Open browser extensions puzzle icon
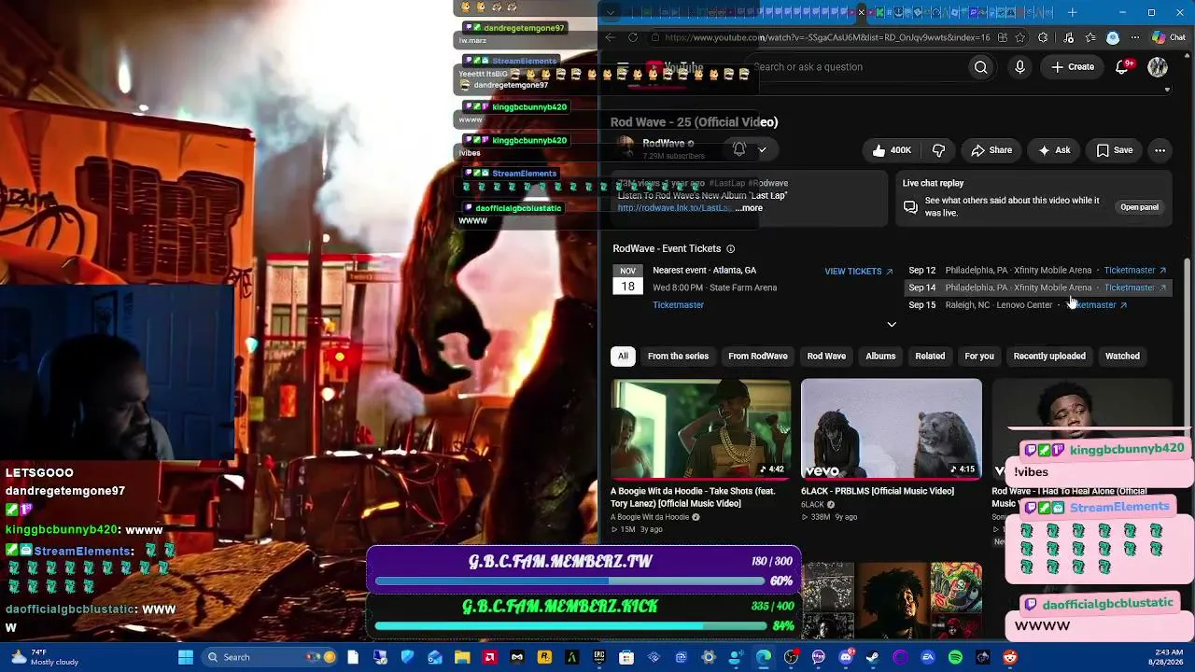The height and width of the screenshot is (672, 1195). (1044, 37)
